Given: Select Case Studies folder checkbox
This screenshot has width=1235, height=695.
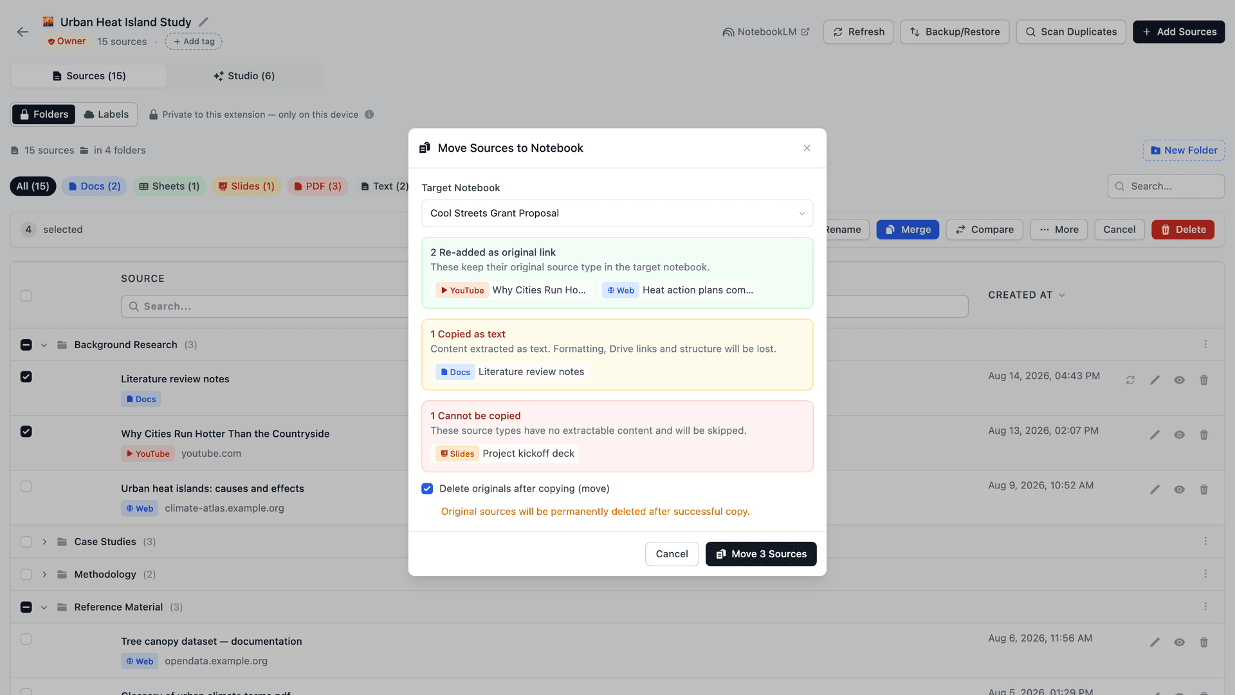Looking at the screenshot, I should 26,542.
